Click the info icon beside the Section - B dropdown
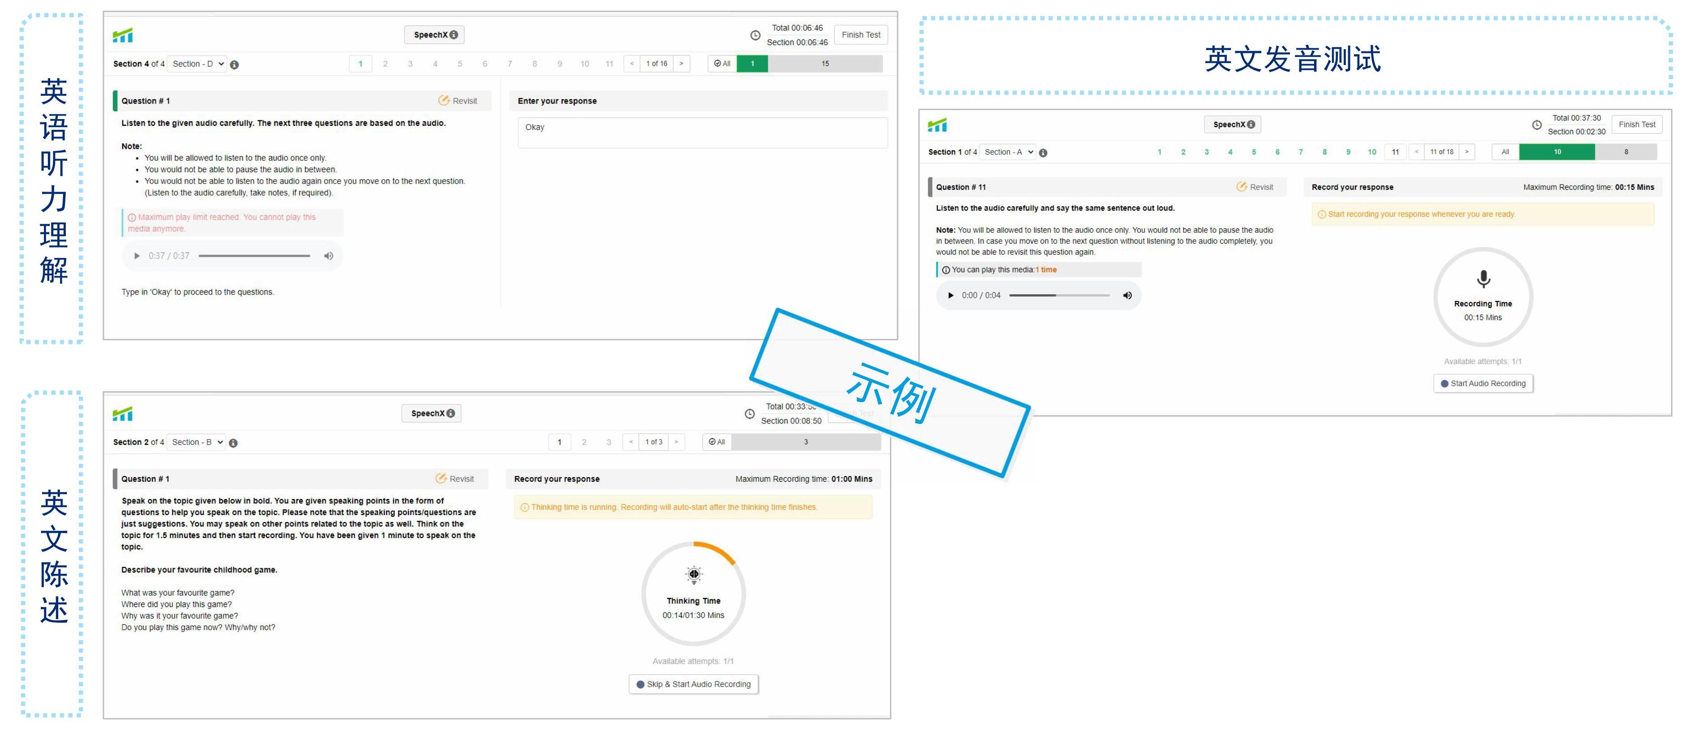This screenshot has width=1693, height=740. pyautogui.click(x=233, y=443)
